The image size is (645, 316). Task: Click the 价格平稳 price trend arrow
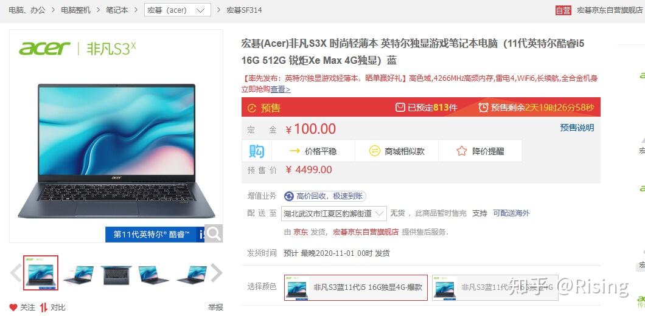[x=295, y=151]
